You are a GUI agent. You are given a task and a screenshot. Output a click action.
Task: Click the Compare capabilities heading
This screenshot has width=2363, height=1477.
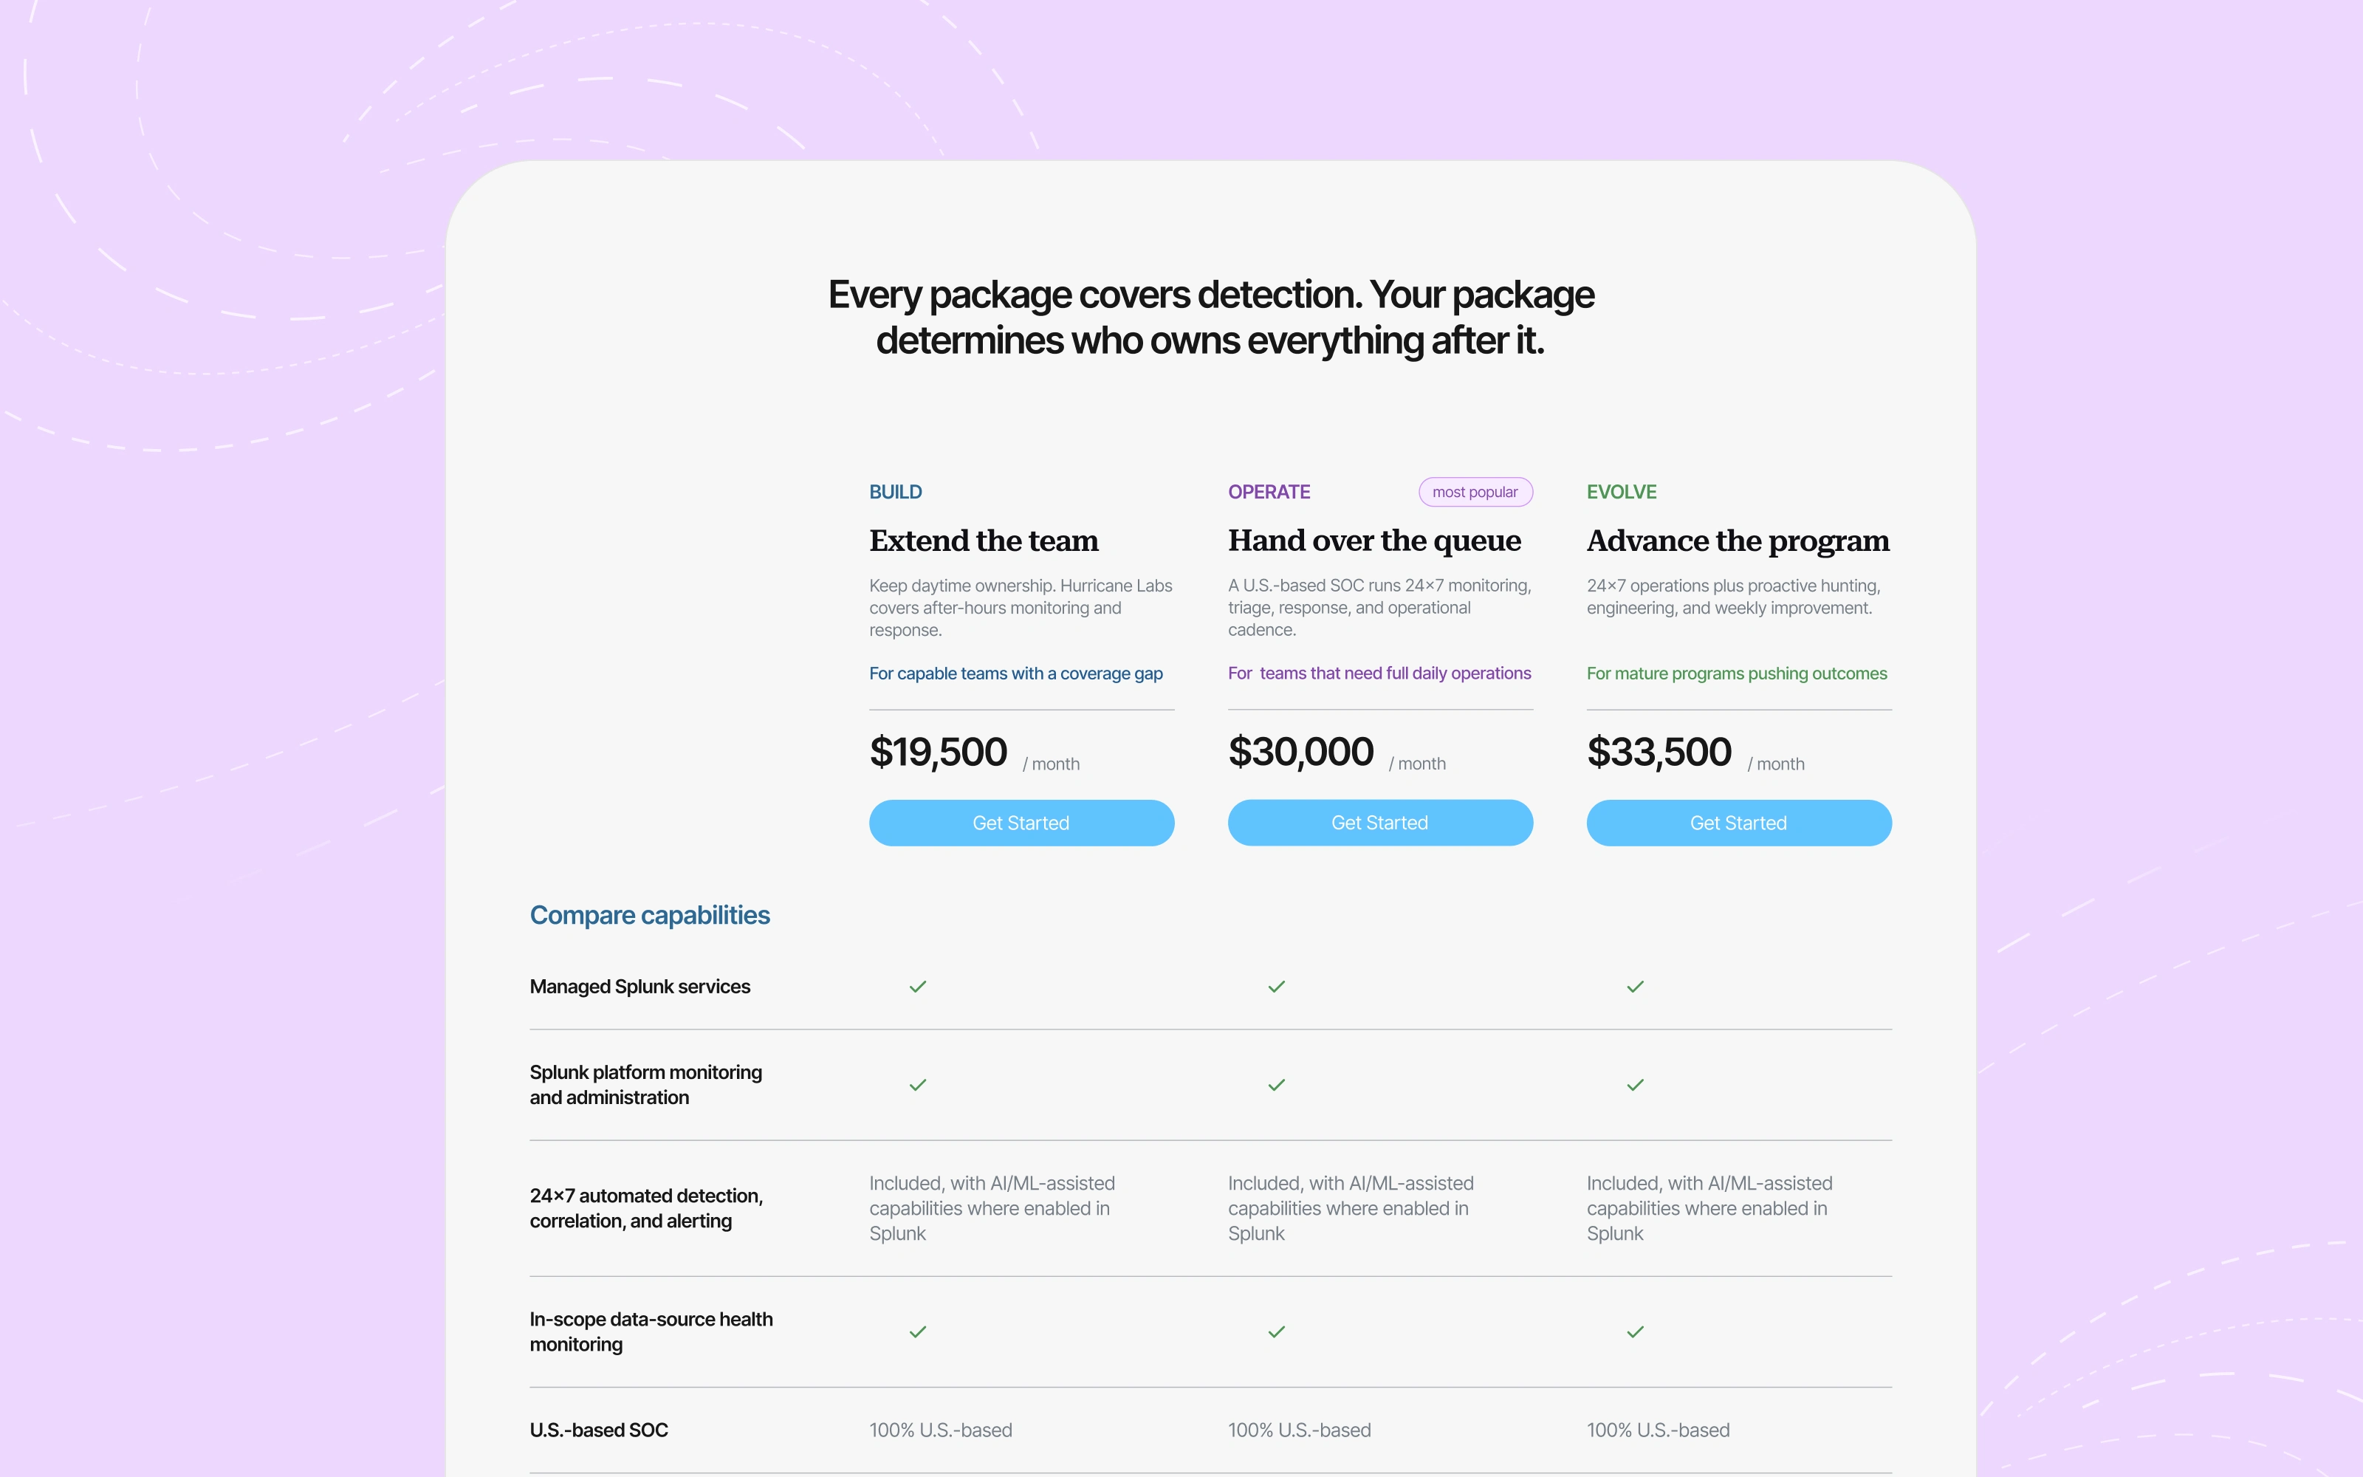(649, 915)
